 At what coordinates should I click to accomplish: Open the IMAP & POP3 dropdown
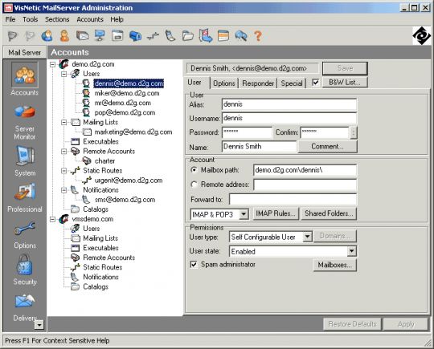tap(244, 214)
